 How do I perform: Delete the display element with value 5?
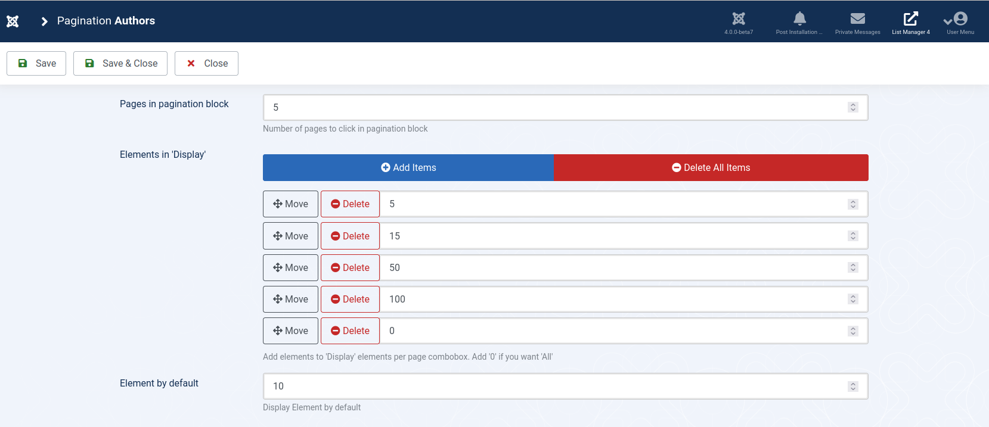click(x=350, y=204)
